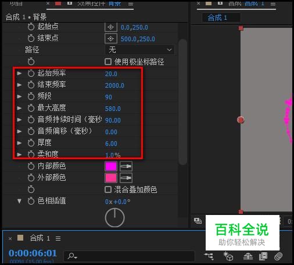Pick 外部颜色 with the eyedropper
The width and height of the screenshot is (294, 265).
click(126, 178)
